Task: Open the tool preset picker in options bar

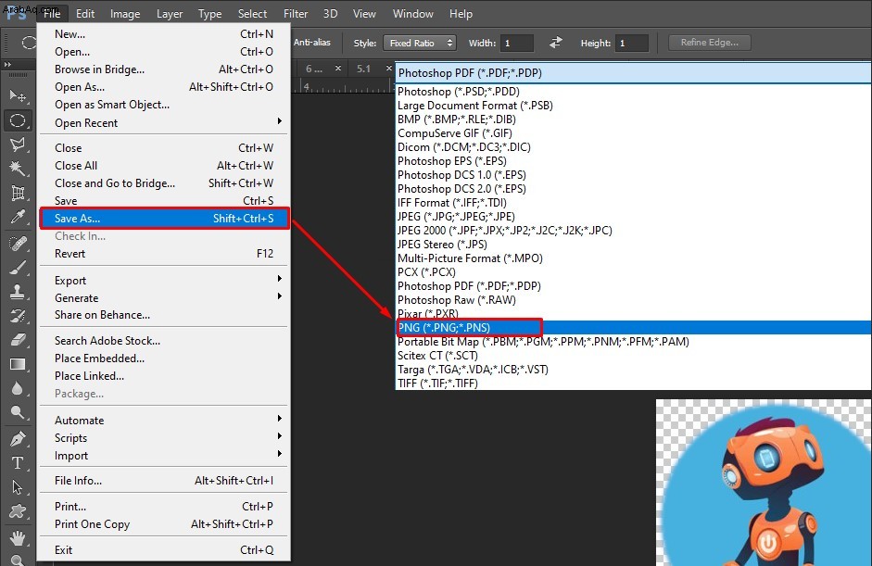Action: [x=28, y=43]
